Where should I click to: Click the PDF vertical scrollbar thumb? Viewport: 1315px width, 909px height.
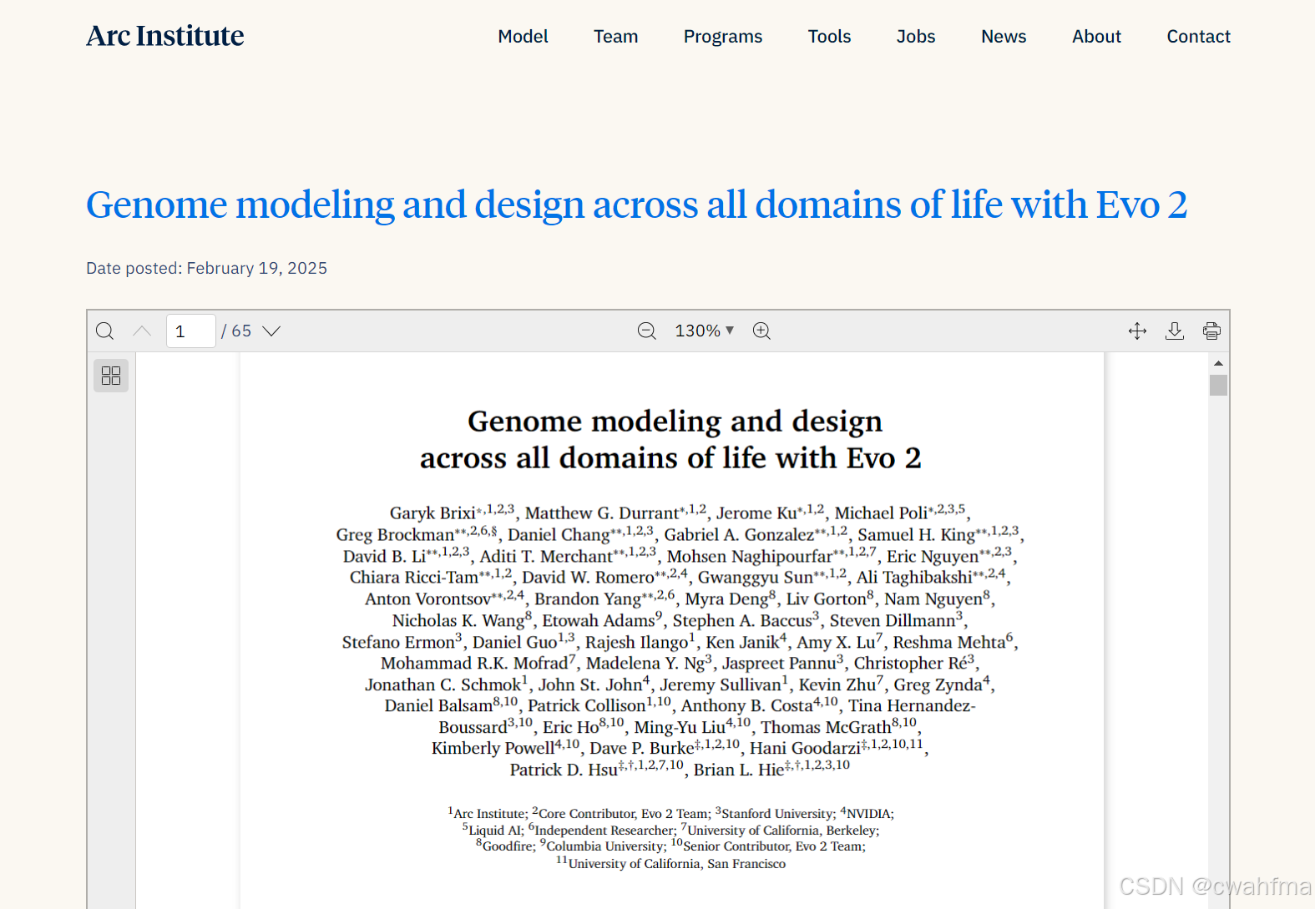click(1219, 385)
